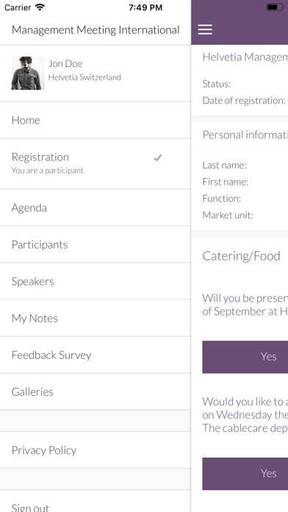
Task: Tap the Management Meeting International title
Action: point(96,30)
